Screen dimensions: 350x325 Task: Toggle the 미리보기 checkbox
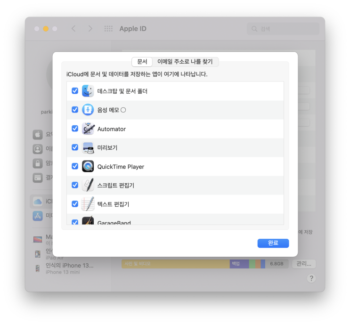coord(75,147)
